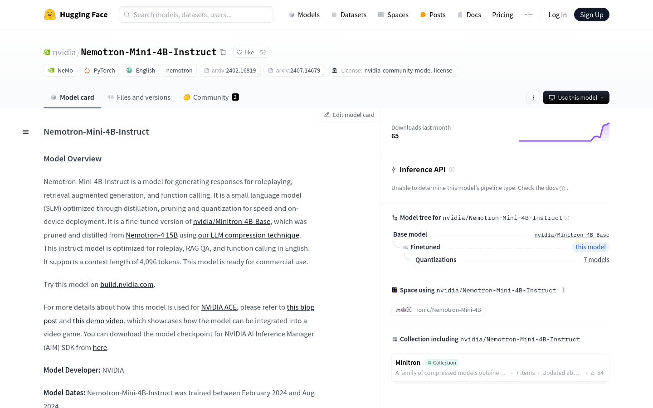
Task: Open the nvidia/Minitron-4B-Base link in overview text
Action: pyautogui.click(x=232, y=222)
